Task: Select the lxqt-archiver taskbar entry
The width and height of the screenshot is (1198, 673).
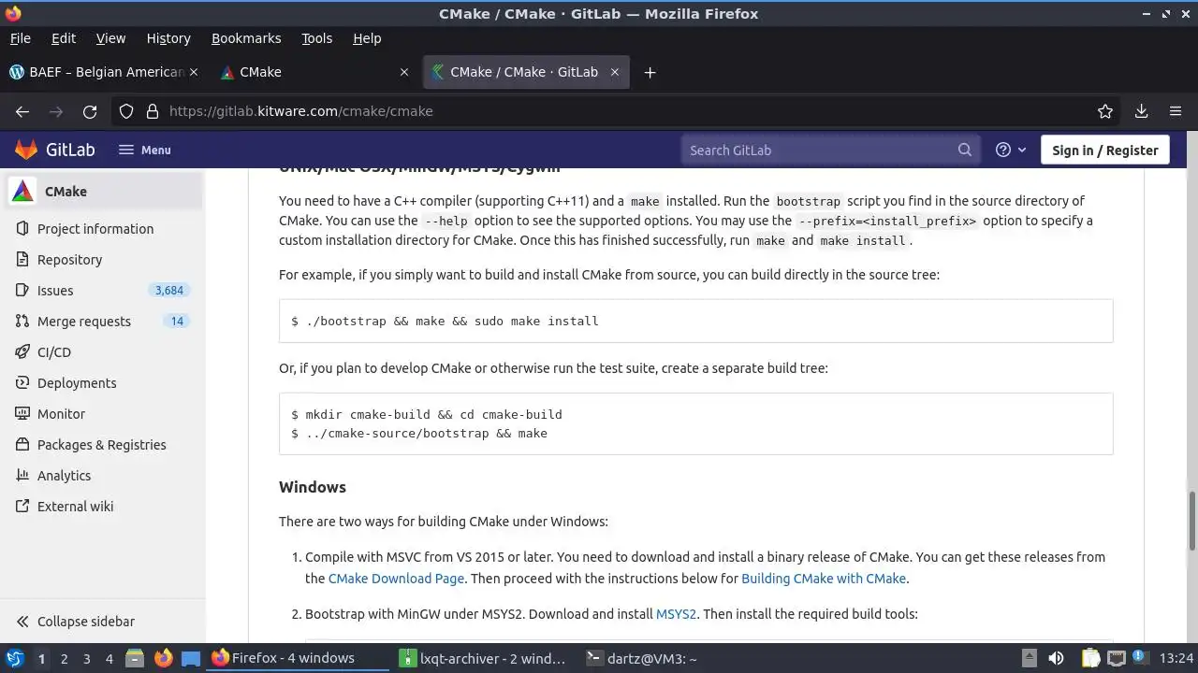Action: pyautogui.click(x=484, y=658)
